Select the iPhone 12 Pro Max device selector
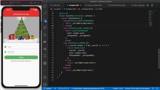The height and width of the screenshot is (90, 160). tap(137, 88)
